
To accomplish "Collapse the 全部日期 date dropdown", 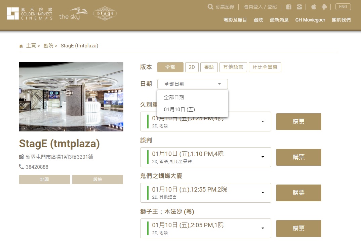I will click(192, 84).
